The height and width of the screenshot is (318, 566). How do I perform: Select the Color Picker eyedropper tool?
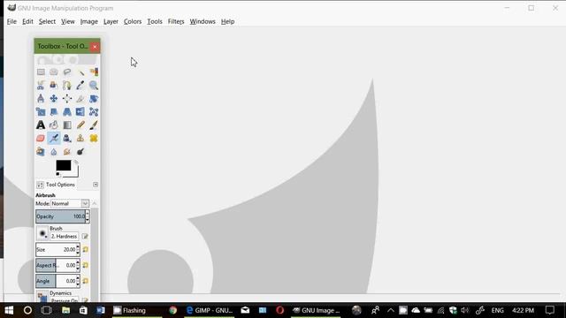80,86
